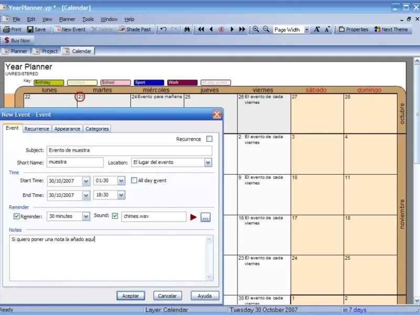Increase font size with large A icon

click(x=317, y=29)
